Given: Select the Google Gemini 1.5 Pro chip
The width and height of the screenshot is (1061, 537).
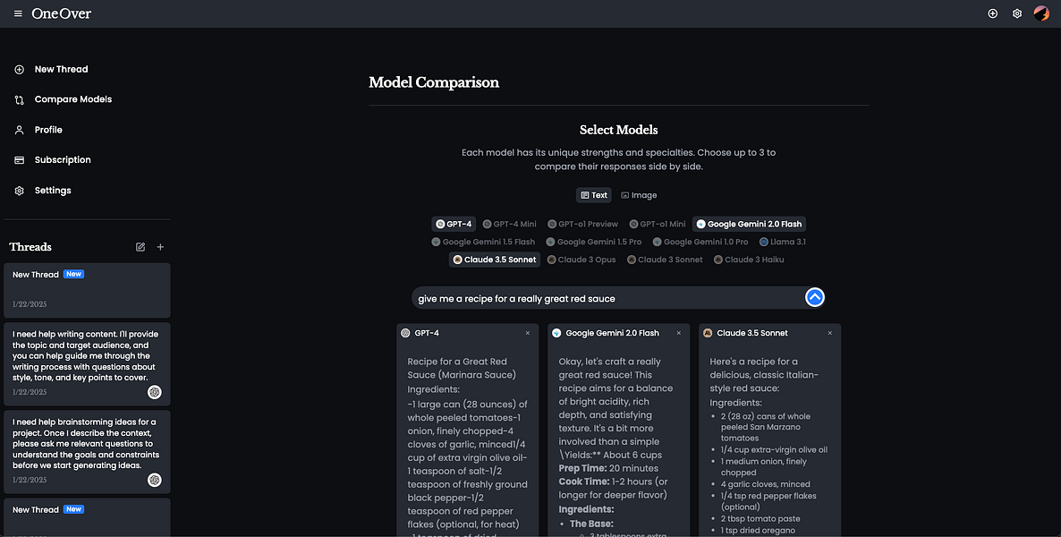Looking at the screenshot, I should tap(593, 242).
